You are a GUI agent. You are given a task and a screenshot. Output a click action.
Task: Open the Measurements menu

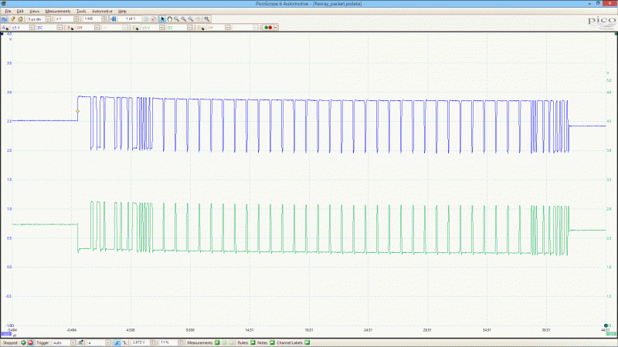(58, 12)
